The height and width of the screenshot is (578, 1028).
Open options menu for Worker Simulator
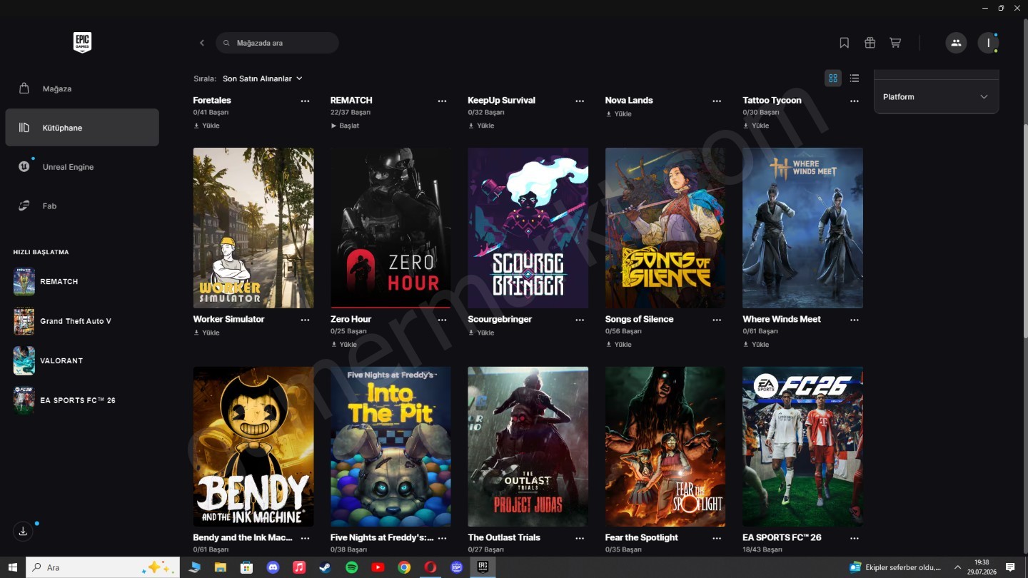click(x=306, y=320)
